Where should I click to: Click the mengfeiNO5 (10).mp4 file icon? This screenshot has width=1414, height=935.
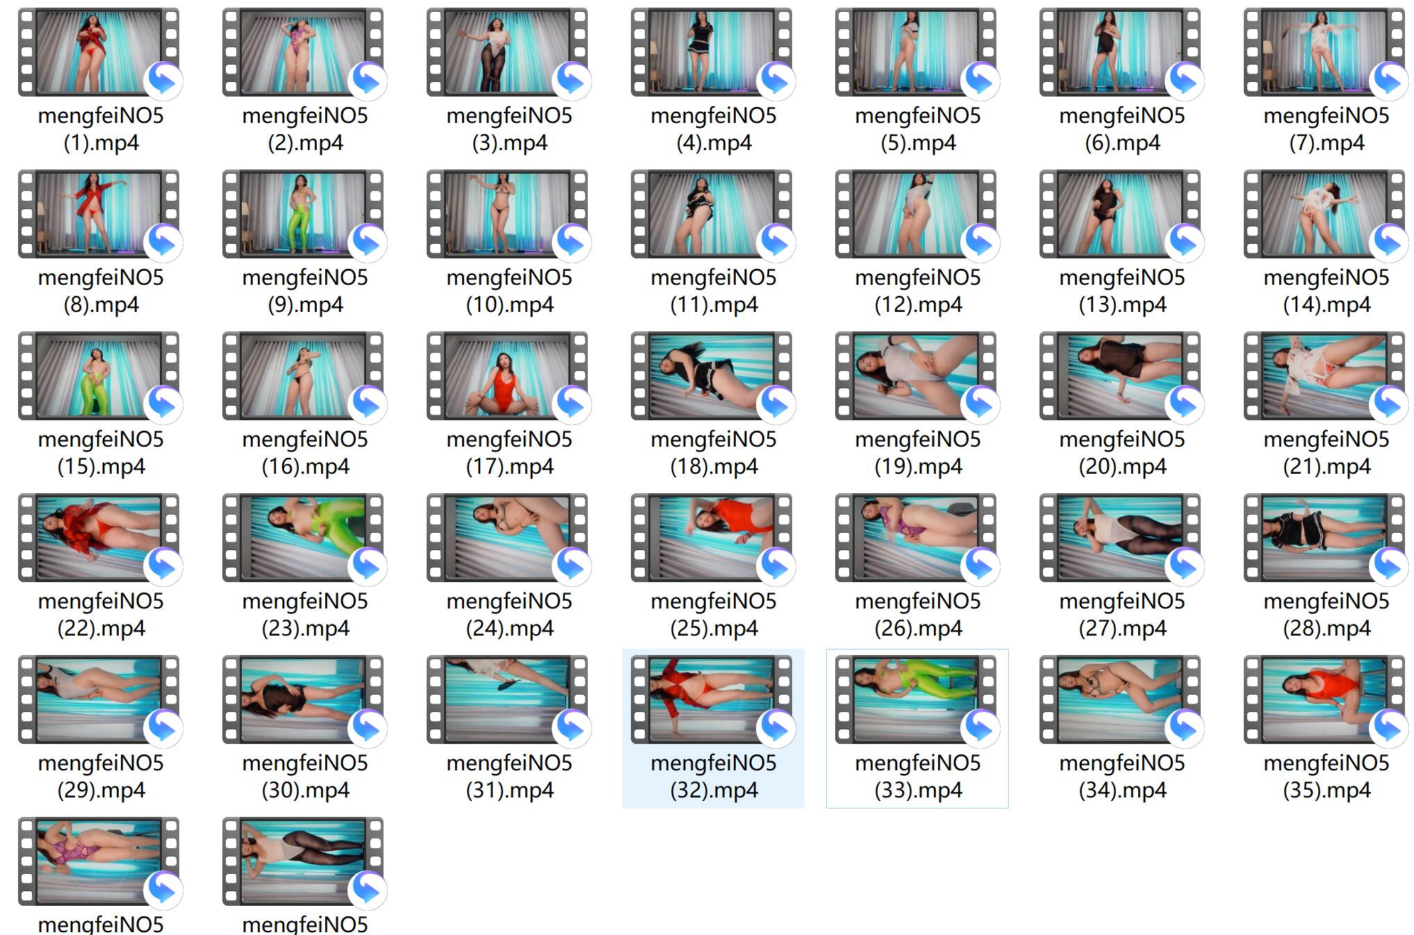point(507,214)
